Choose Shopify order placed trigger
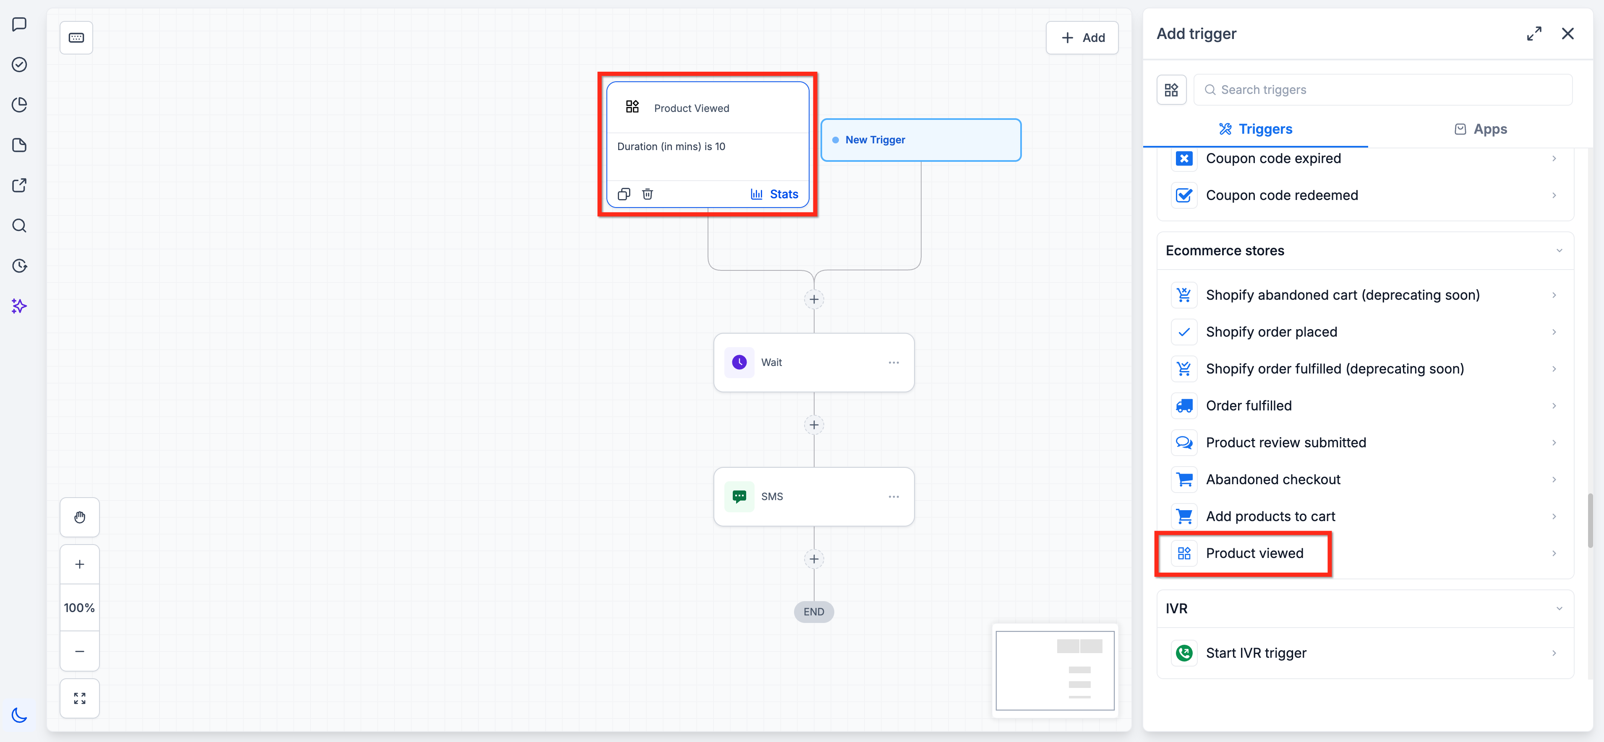The image size is (1604, 742). pos(1365,332)
